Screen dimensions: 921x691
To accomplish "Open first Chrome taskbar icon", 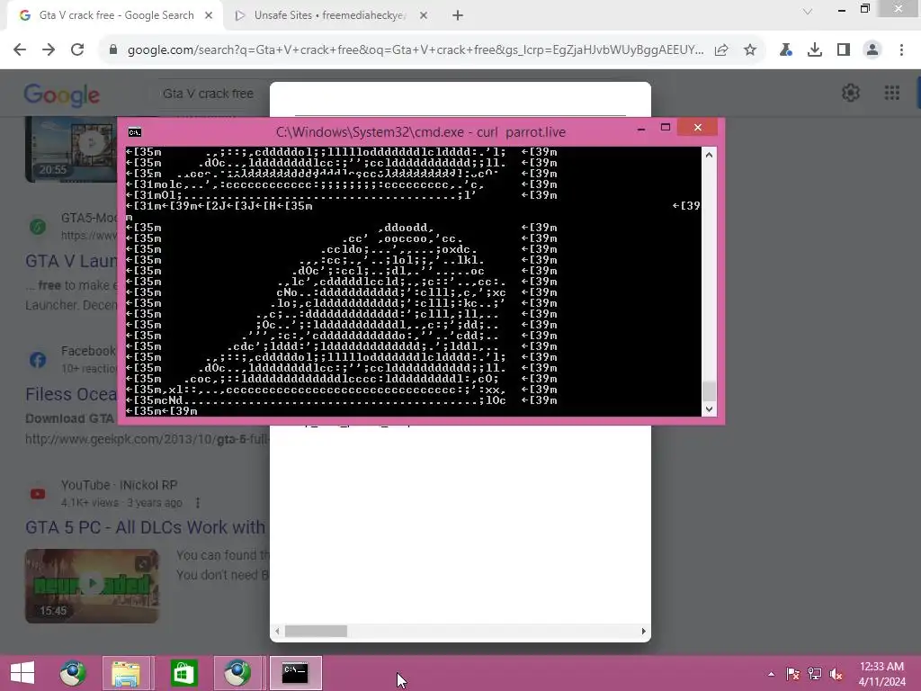I will point(73,673).
